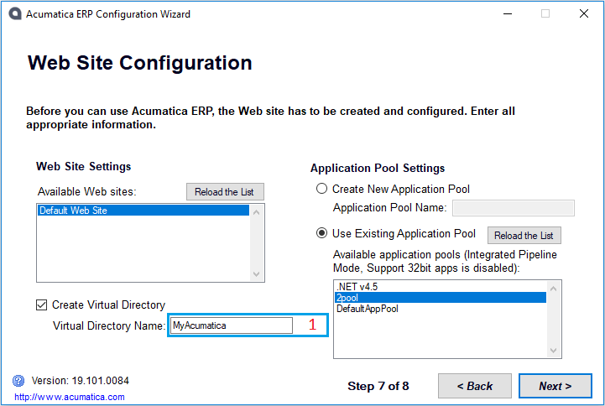Reload the list of available web sites

tap(225, 191)
